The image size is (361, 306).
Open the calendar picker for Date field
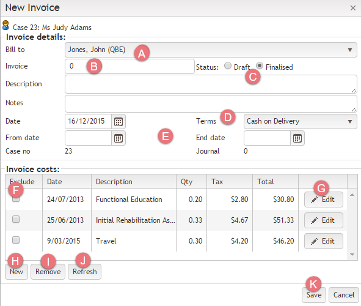(x=119, y=121)
